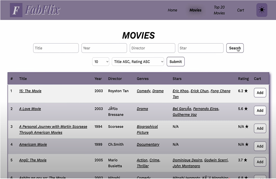This screenshot has width=276, height=179.
Task: Click the MOVIES page heading
Action: click(x=138, y=35)
